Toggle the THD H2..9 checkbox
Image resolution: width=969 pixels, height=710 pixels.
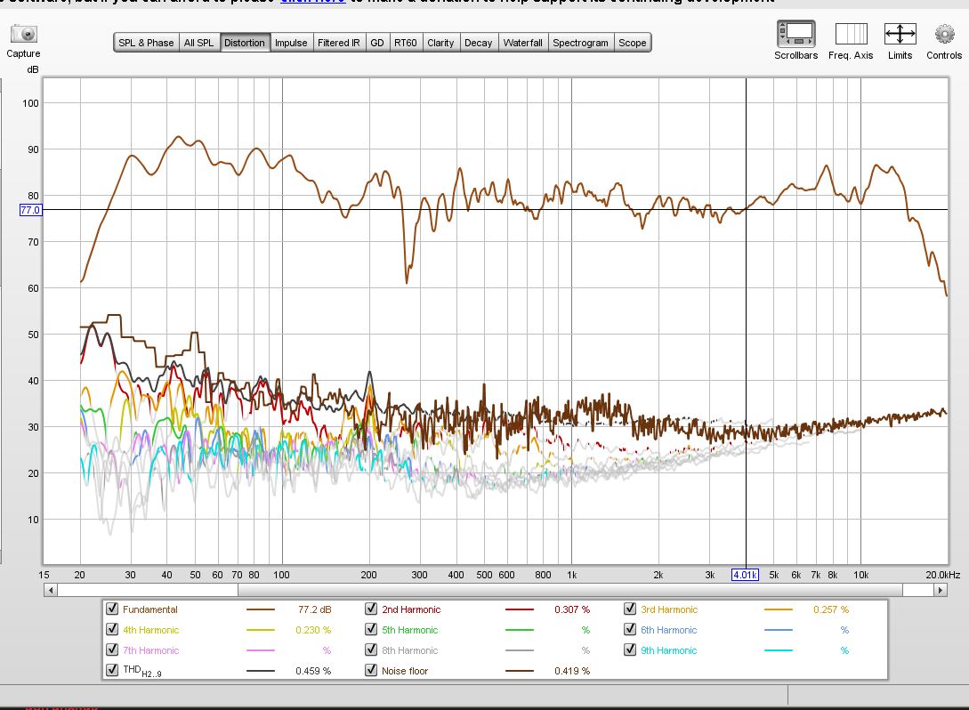point(112,670)
